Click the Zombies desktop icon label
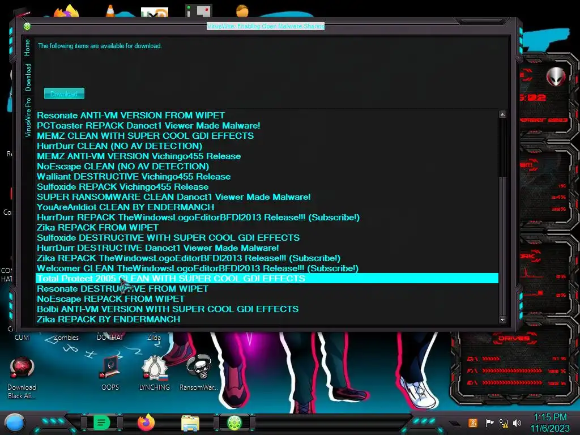The image size is (580, 435). [x=66, y=338]
